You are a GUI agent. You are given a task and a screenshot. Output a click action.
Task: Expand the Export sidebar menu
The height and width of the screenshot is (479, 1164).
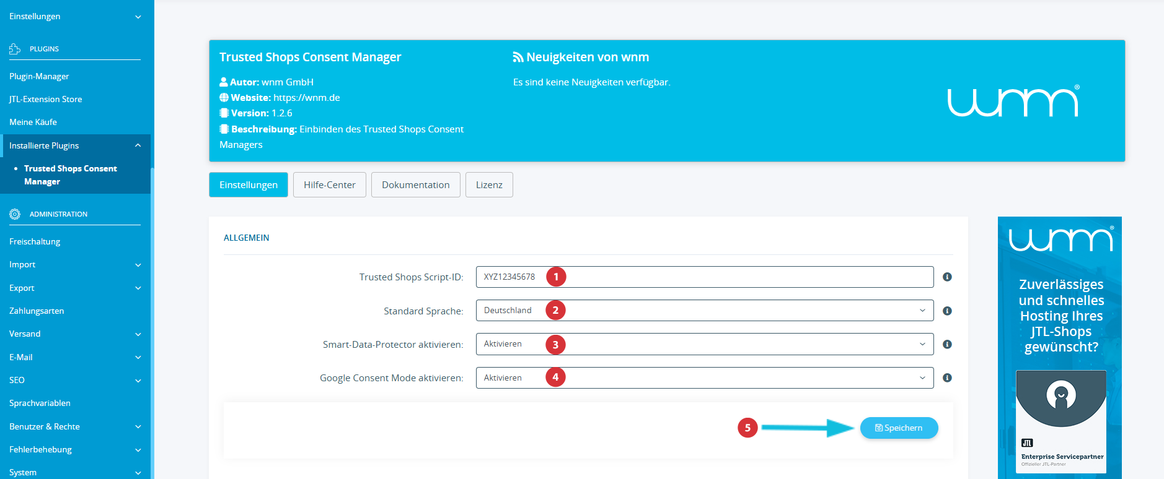[x=75, y=288]
